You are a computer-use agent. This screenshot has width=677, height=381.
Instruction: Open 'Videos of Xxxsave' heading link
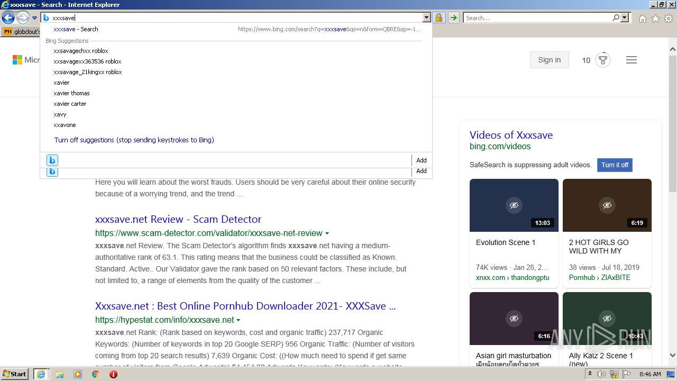point(511,135)
